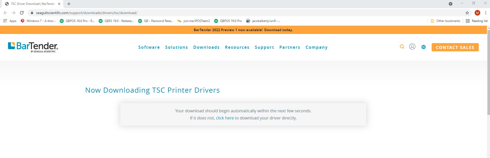Click the BarTender logo
The image size is (490, 158).
[x=33, y=47]
